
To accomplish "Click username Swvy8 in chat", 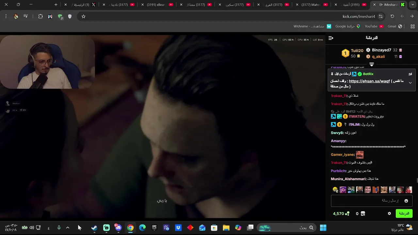I will click(x=337, y=133).
